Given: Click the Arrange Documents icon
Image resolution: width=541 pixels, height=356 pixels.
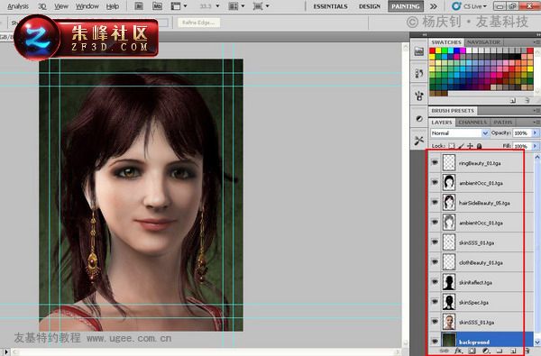Looking at the screenshot, I should click(x=234, y=6).
